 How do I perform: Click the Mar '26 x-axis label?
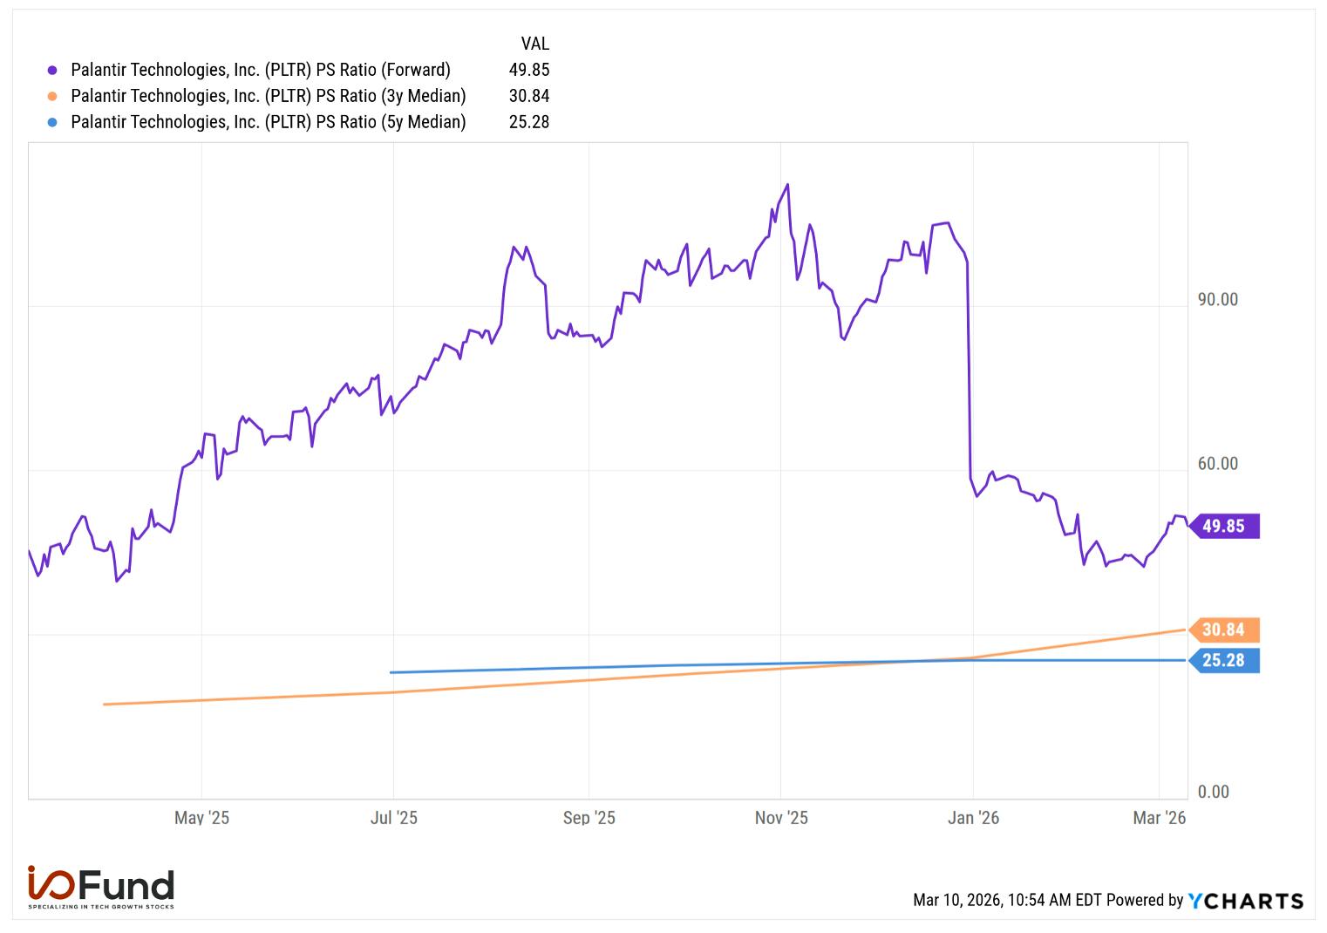point(1160,818)
